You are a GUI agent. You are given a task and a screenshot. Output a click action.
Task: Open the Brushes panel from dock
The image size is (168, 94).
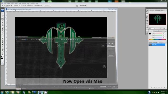tap(147, 21)
